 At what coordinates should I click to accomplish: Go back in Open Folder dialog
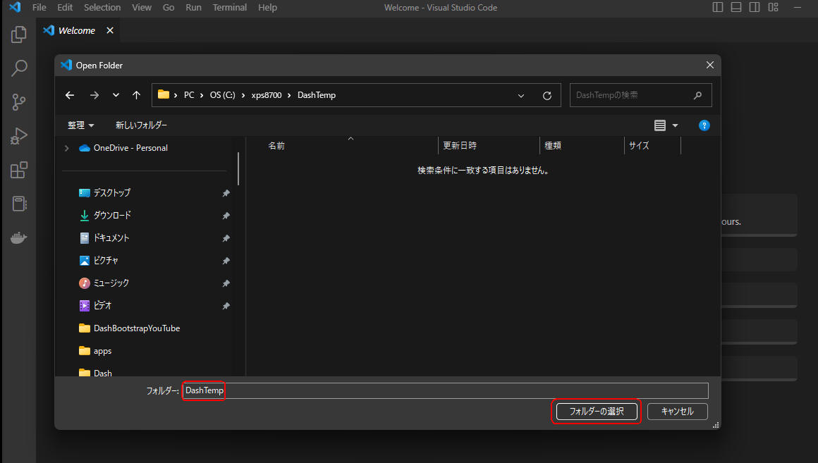pos(70,95)
